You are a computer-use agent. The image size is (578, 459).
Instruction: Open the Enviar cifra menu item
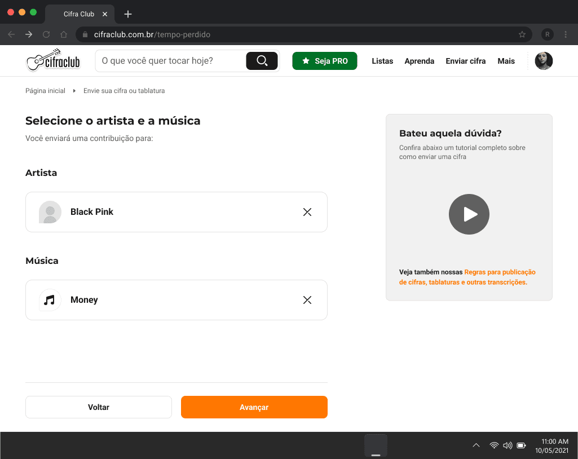(x=466, y=61)
